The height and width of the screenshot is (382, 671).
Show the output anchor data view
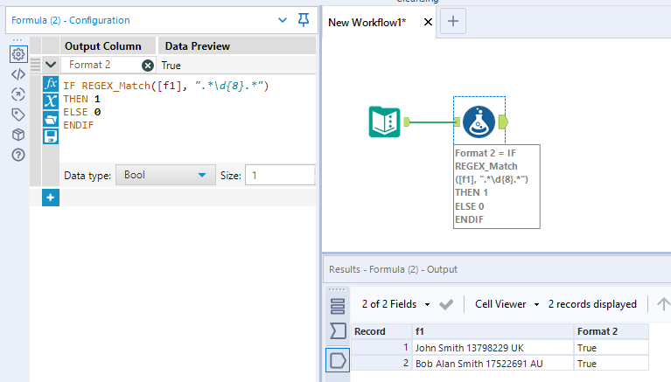click(338, 359)
